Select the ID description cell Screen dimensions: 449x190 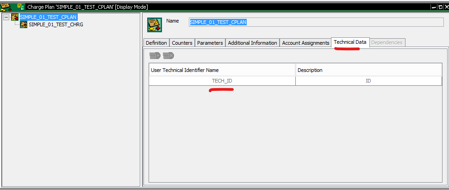pyautogui.click(x=369, y=81)
